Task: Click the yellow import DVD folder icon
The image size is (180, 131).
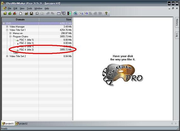Action: click(5, 14)
